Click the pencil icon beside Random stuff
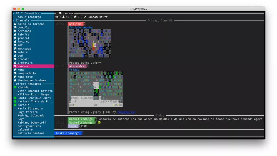The image size is (277, 156). [x=85, y=17]
